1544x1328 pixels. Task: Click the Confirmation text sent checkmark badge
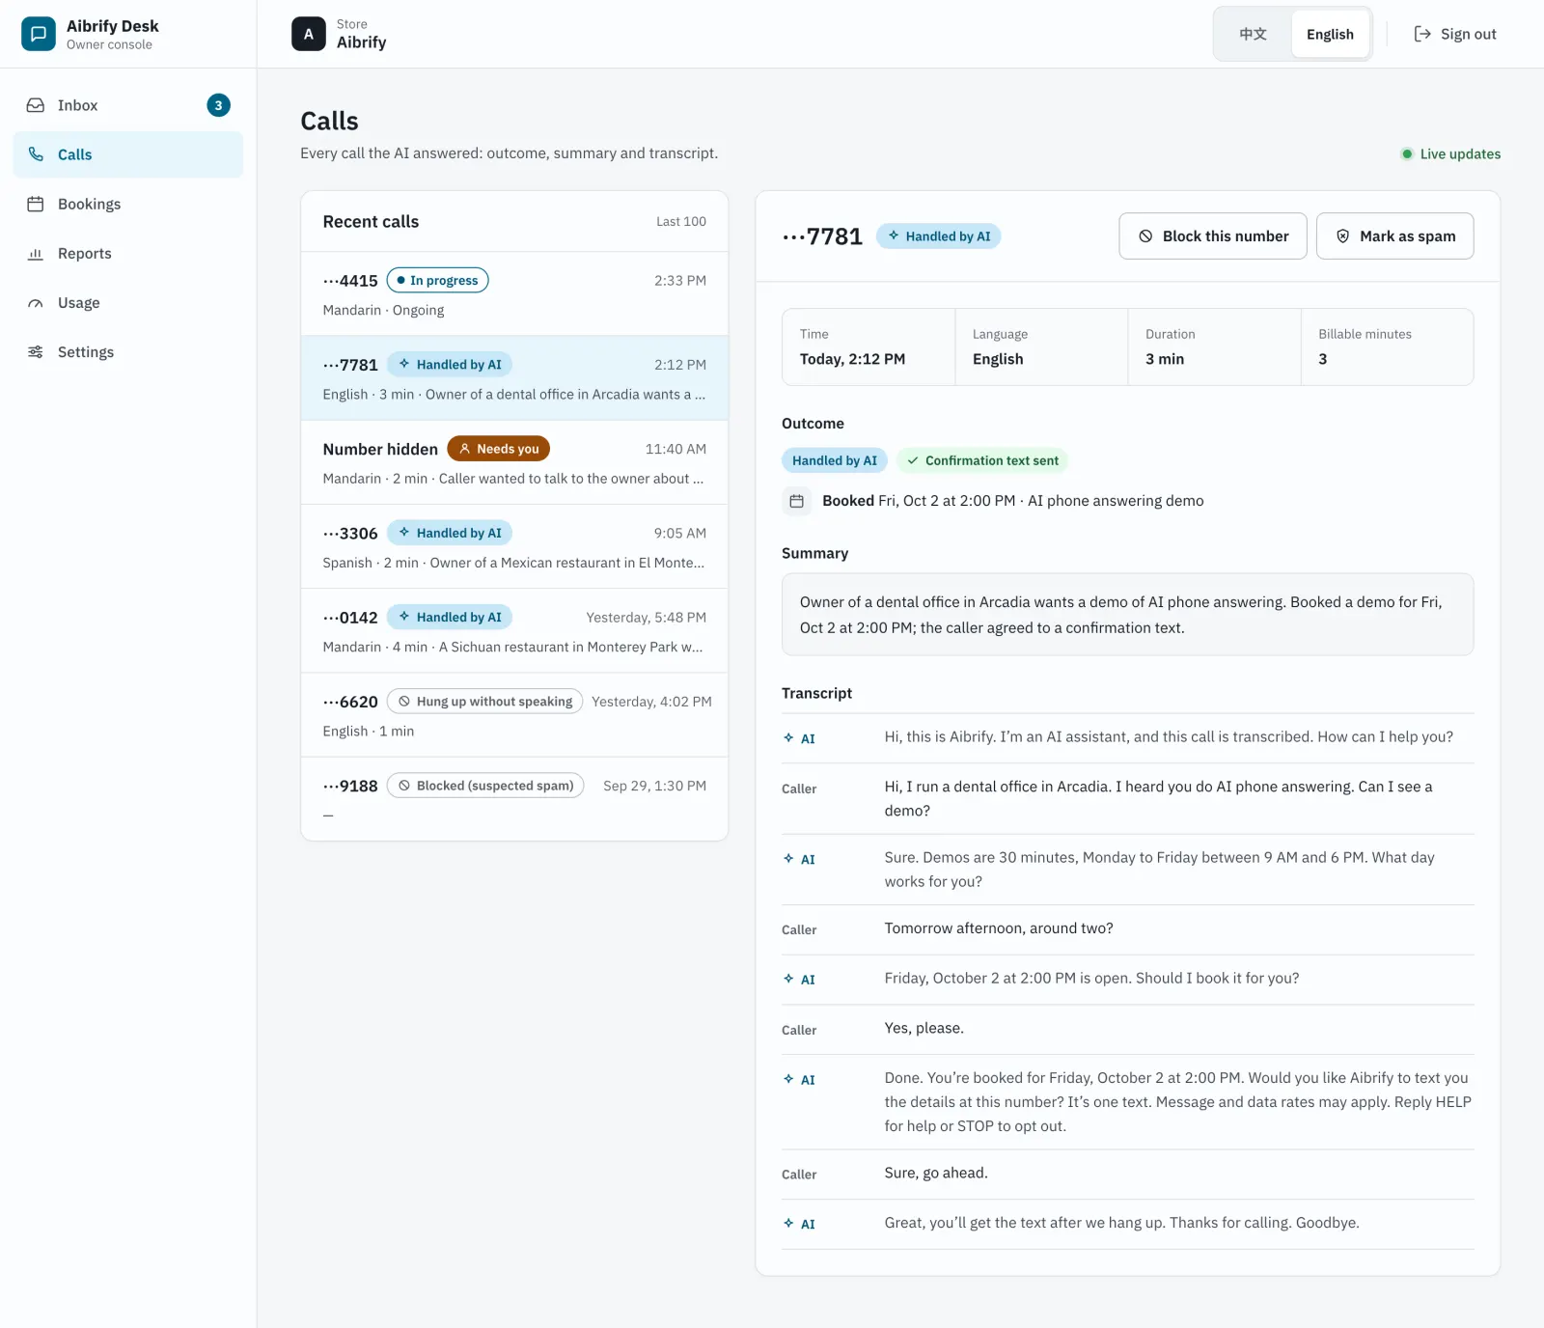coord(982,460)
